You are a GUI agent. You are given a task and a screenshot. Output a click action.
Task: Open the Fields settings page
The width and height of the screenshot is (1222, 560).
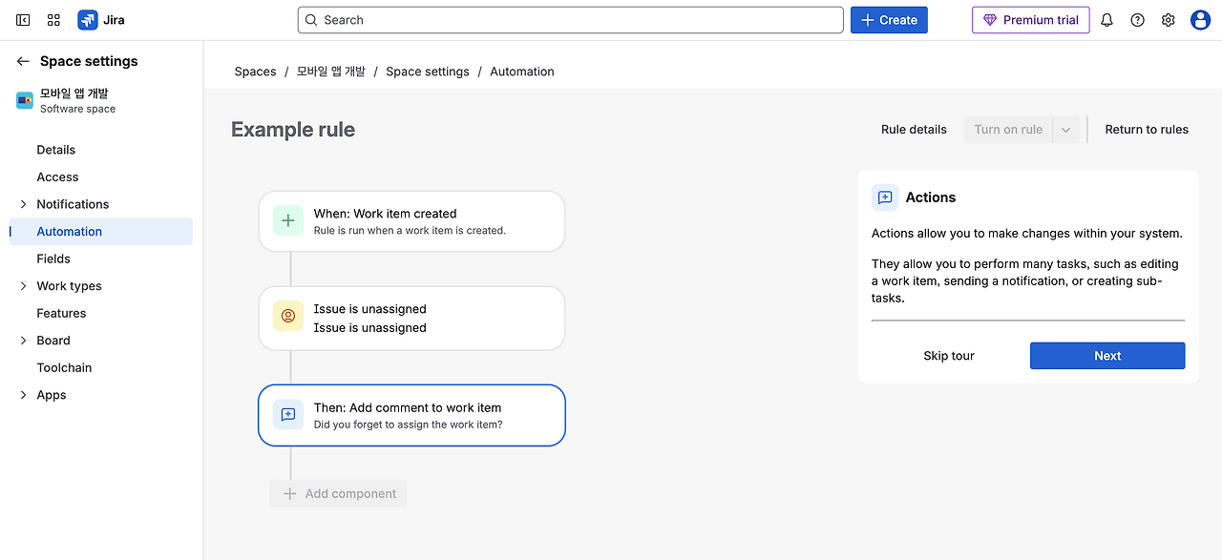pos(53,259)
